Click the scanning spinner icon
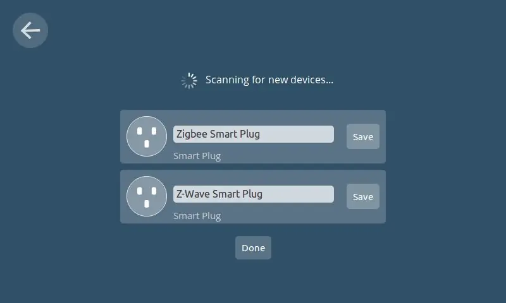The image size is (506, 303). click(x=189, y=81)
